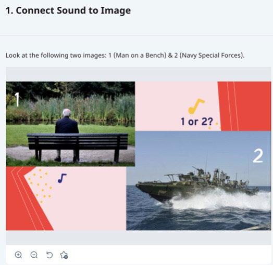
Task: Click the cluster of yellow dots
Action: [x=41, y=186]
